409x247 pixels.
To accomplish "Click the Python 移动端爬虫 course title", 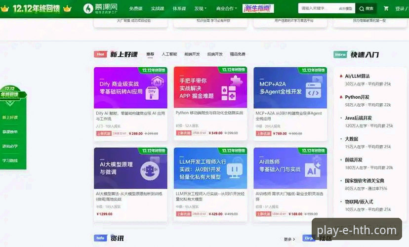I will [x=209, y=113].
